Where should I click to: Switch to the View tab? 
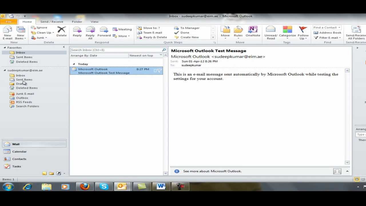pyautogui.click(x=94, y=22)
